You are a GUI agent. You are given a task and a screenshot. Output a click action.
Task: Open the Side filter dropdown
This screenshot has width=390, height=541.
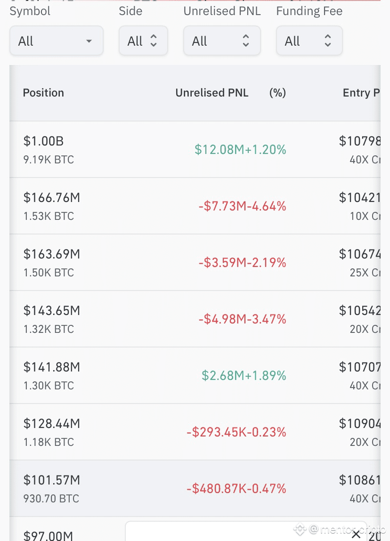point(143,40)
